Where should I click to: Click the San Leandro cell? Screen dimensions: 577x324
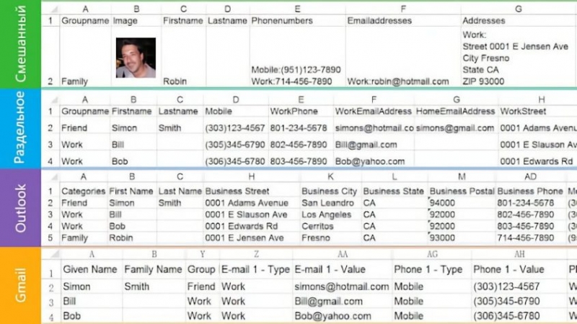330,203
